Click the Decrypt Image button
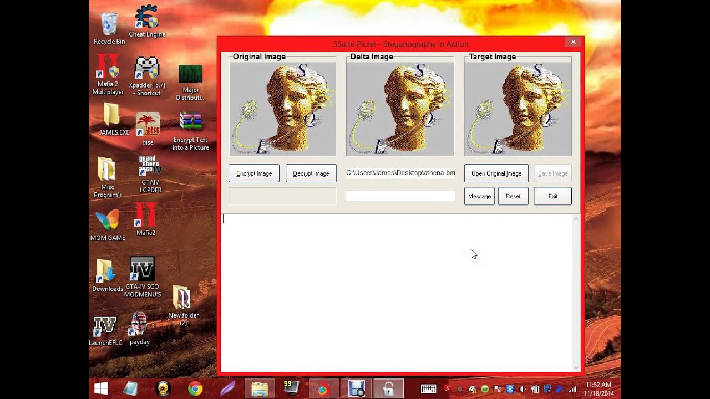 [311, 173]
